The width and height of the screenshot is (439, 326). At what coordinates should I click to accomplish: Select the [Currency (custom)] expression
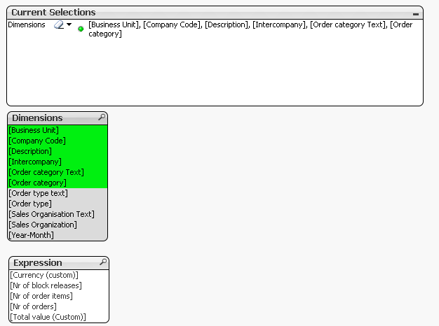coord(59,275)
